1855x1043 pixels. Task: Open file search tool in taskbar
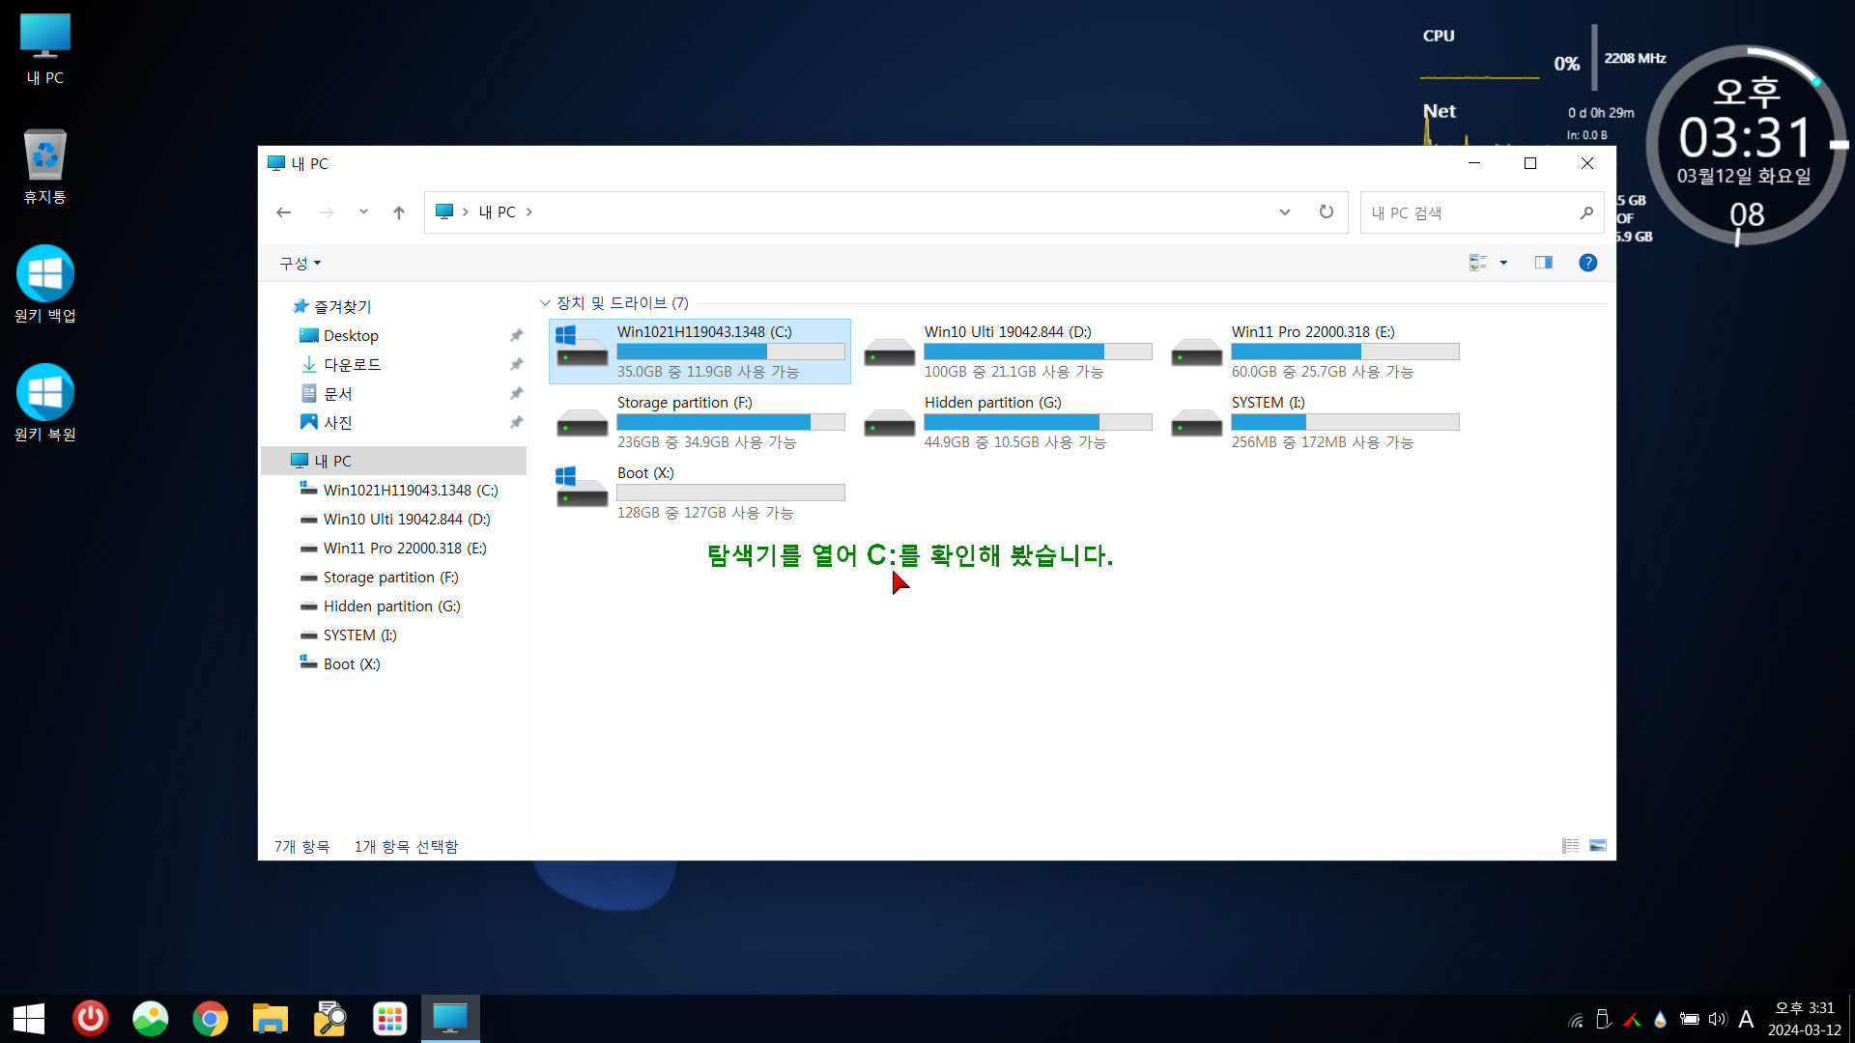330,1019
